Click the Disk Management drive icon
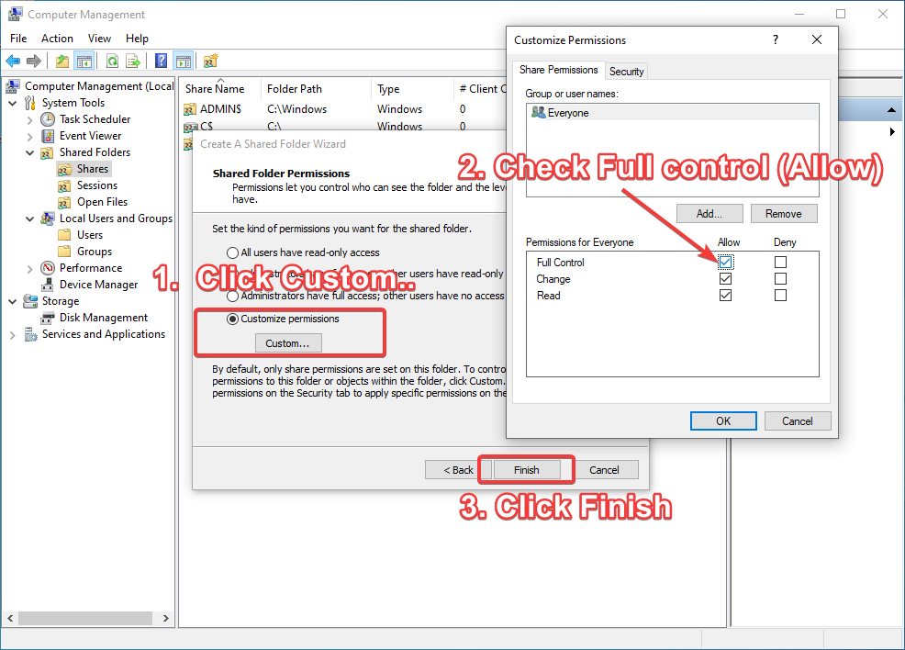905x650 pixels. point(48,318)
